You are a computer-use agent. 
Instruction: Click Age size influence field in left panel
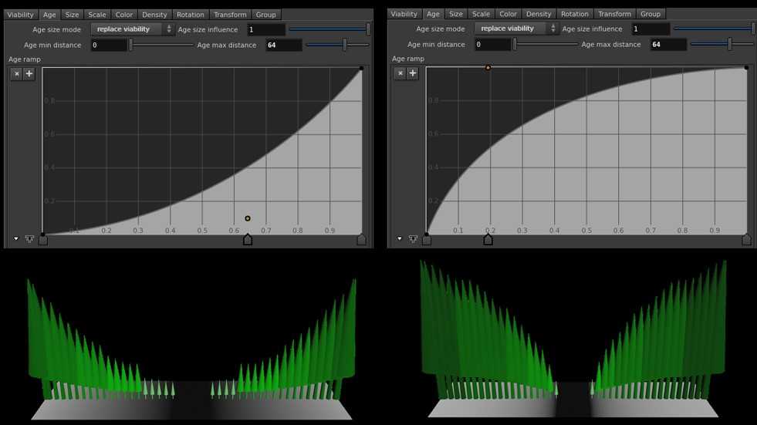coord(266,29)
